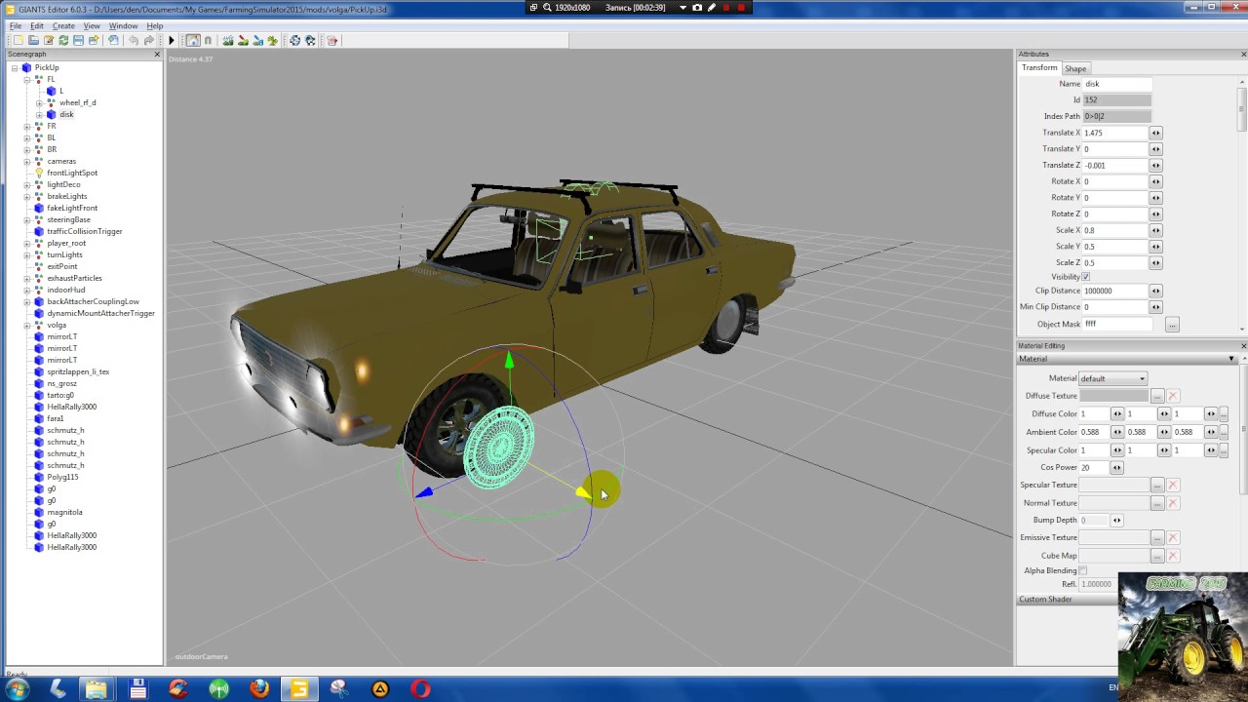Viewport: 1248px width, 702px height.
Task: Click the red scripting toolbar icon
Action: pos(332,41)
